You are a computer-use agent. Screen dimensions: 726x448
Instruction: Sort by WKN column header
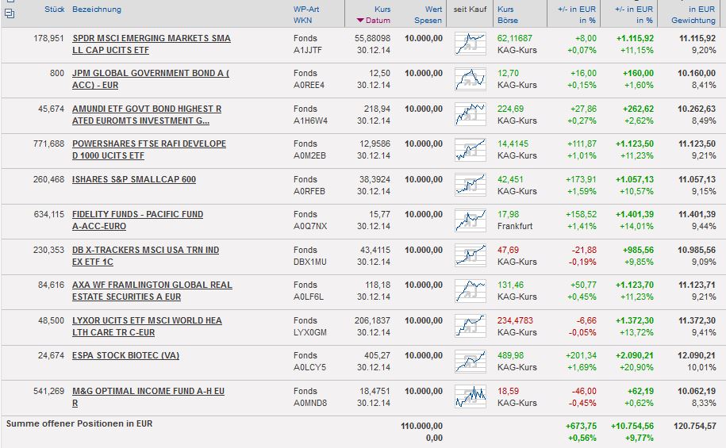click(x=302, y=21)
